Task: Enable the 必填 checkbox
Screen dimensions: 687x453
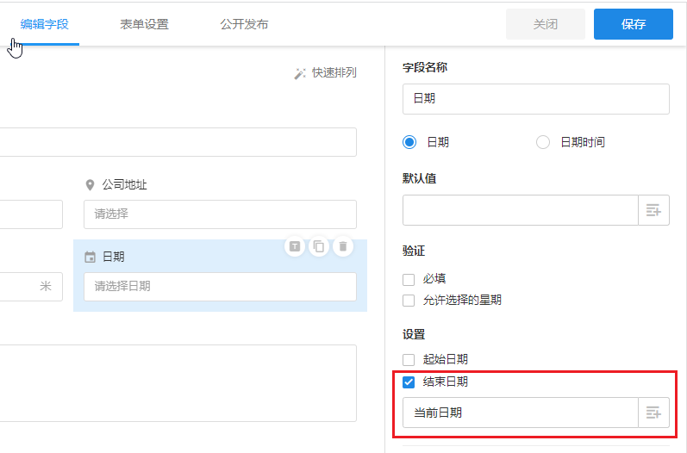Action: pyautogui.click(x=409, y=279)
